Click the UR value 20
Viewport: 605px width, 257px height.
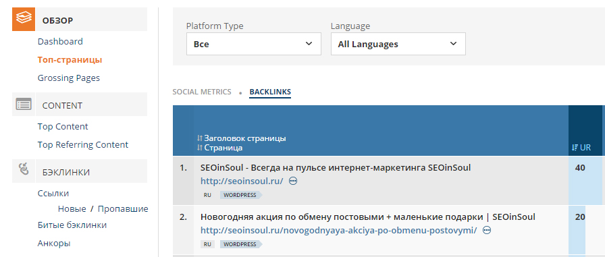580,217
